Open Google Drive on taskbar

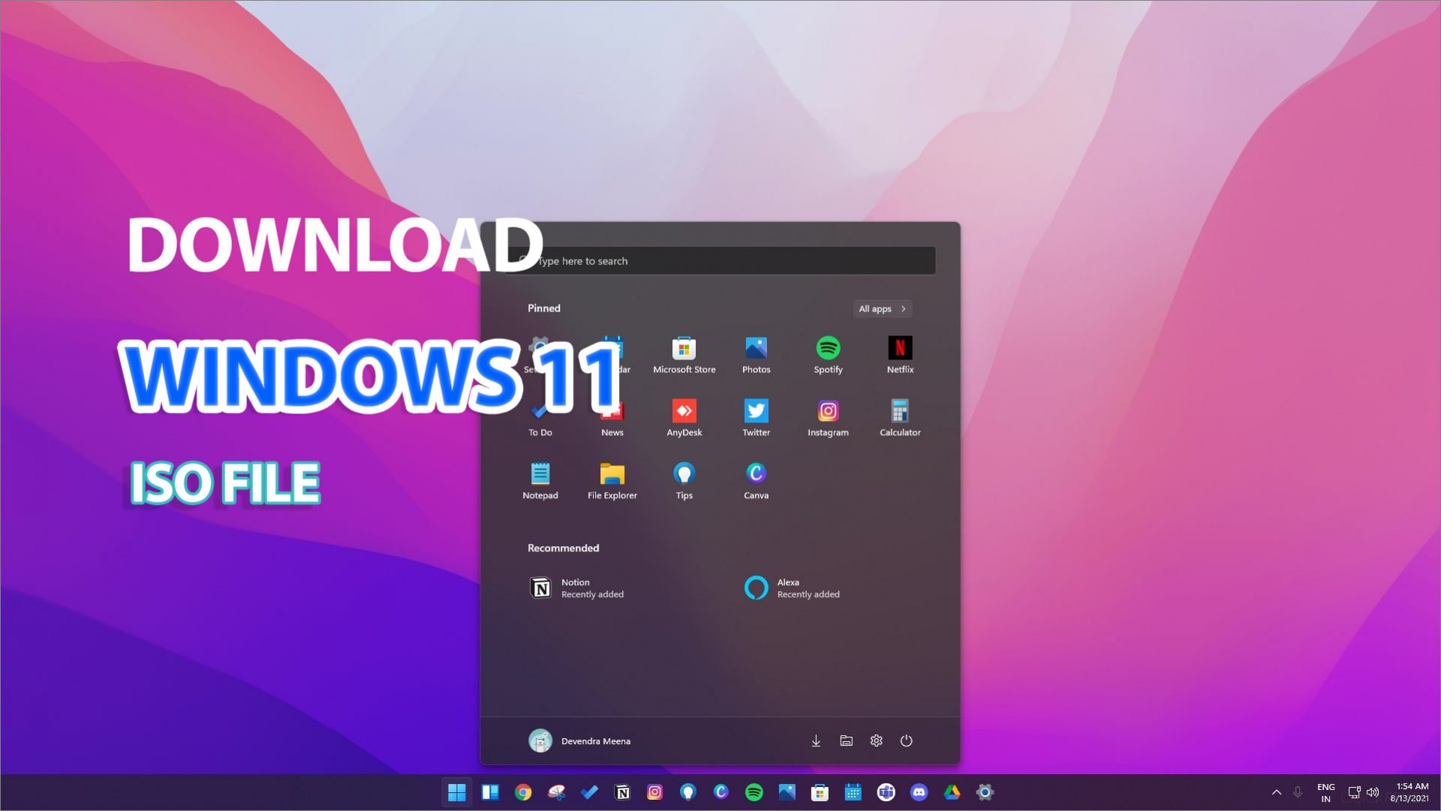click(x=952, y=792)
